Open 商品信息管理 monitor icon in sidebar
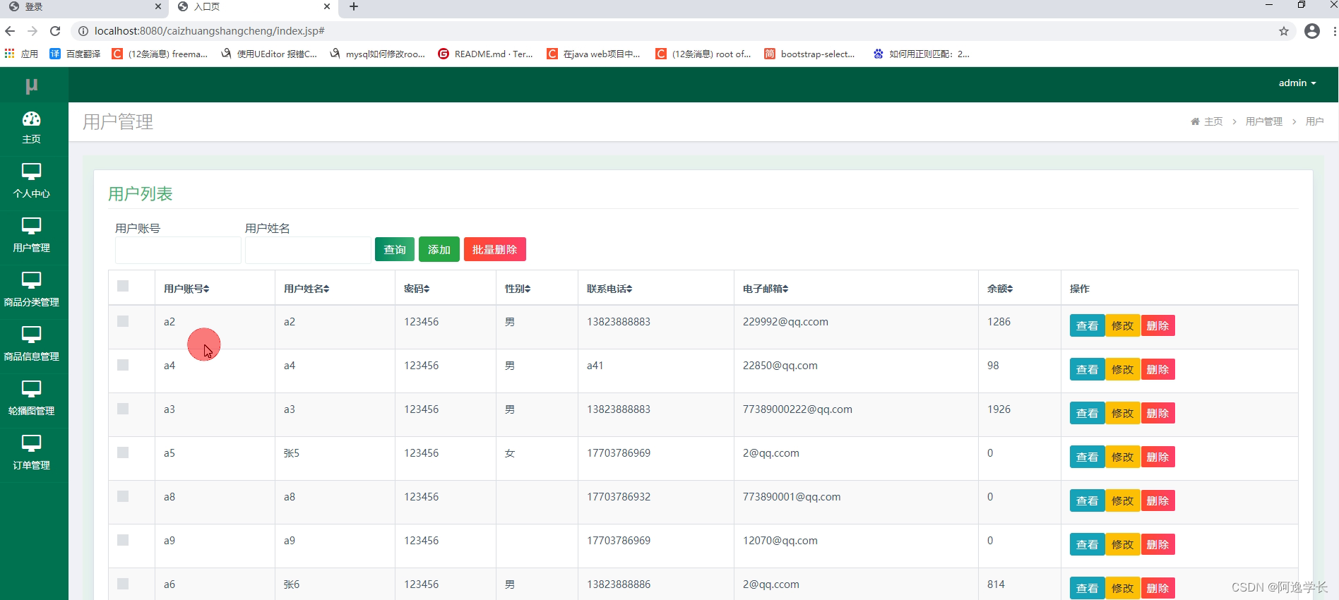The image size is (1339, 600). click(x=32, y=335)
